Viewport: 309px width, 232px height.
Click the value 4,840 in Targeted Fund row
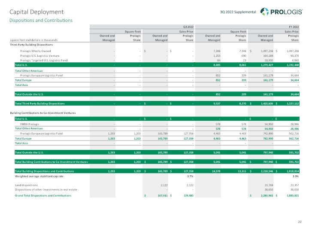tap(295, 61)
